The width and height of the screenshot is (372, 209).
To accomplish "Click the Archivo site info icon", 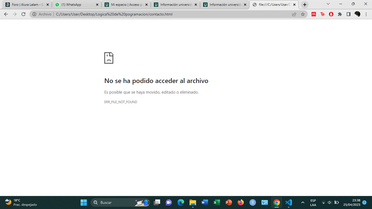I will pyautogui.click(x=34, y=14).
